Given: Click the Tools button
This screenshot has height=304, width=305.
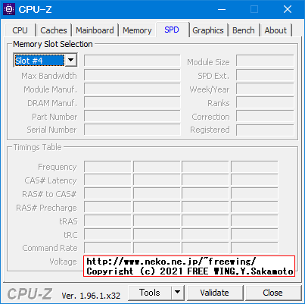Looking at the screenshot, I should [x=150, y=293].
